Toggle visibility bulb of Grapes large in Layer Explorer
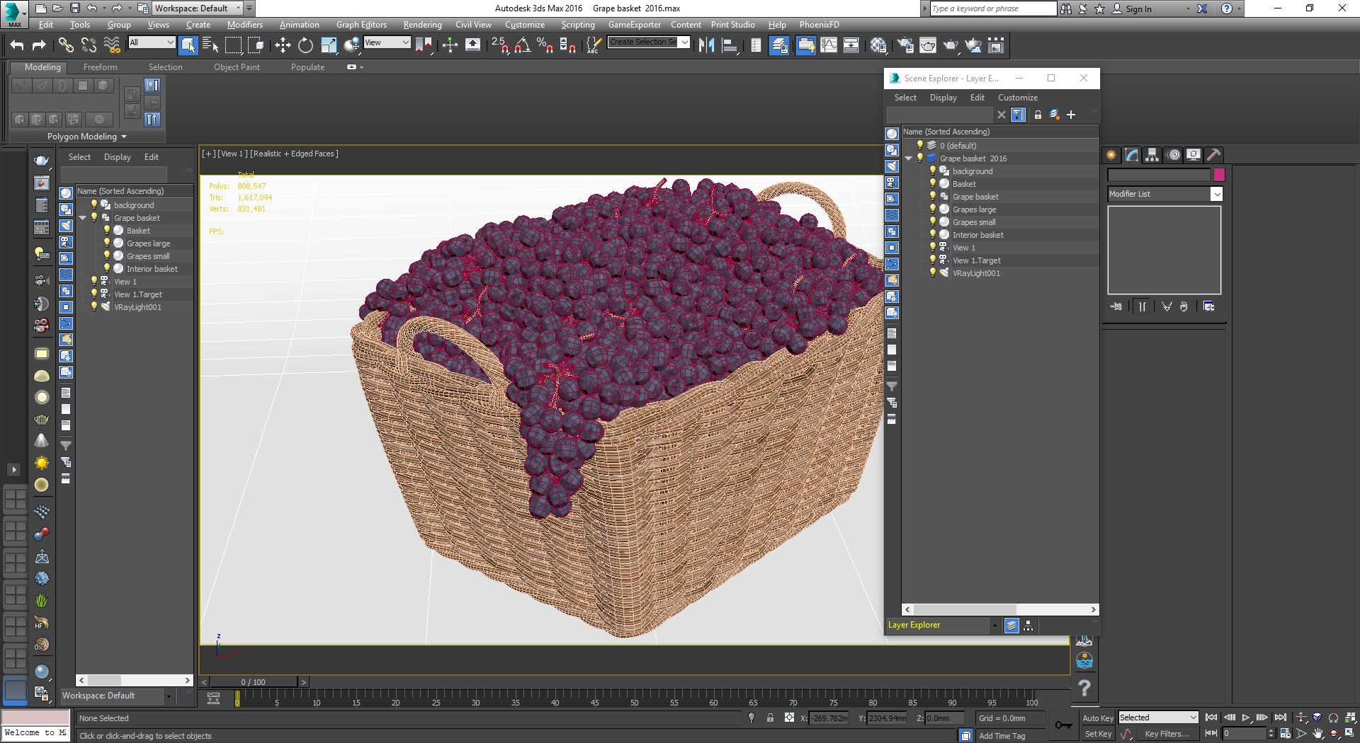The image size is (1360, 743). [933, 209]
